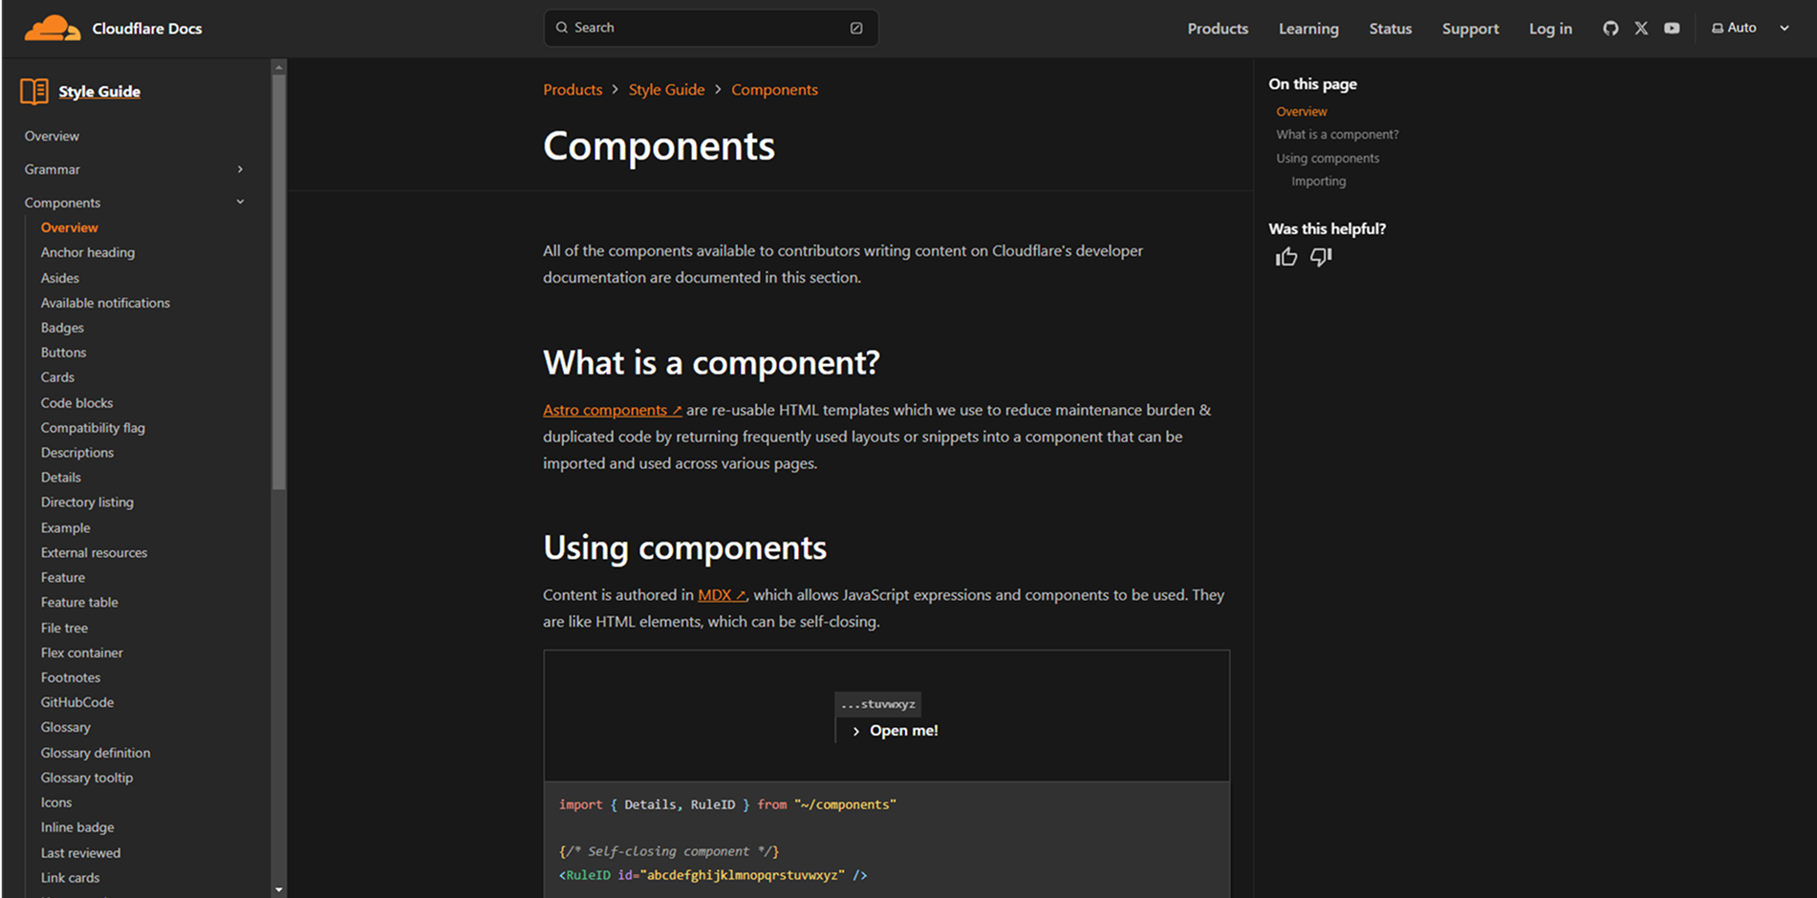Open the Products top menu

(1218, 29)
